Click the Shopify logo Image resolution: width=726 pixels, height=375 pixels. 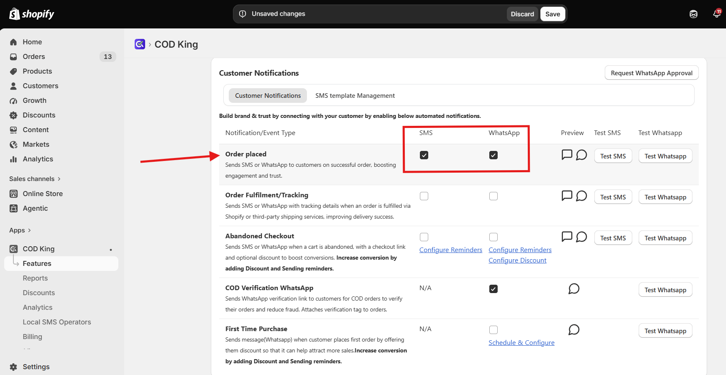pyautogui.click(x=32, y=14)
